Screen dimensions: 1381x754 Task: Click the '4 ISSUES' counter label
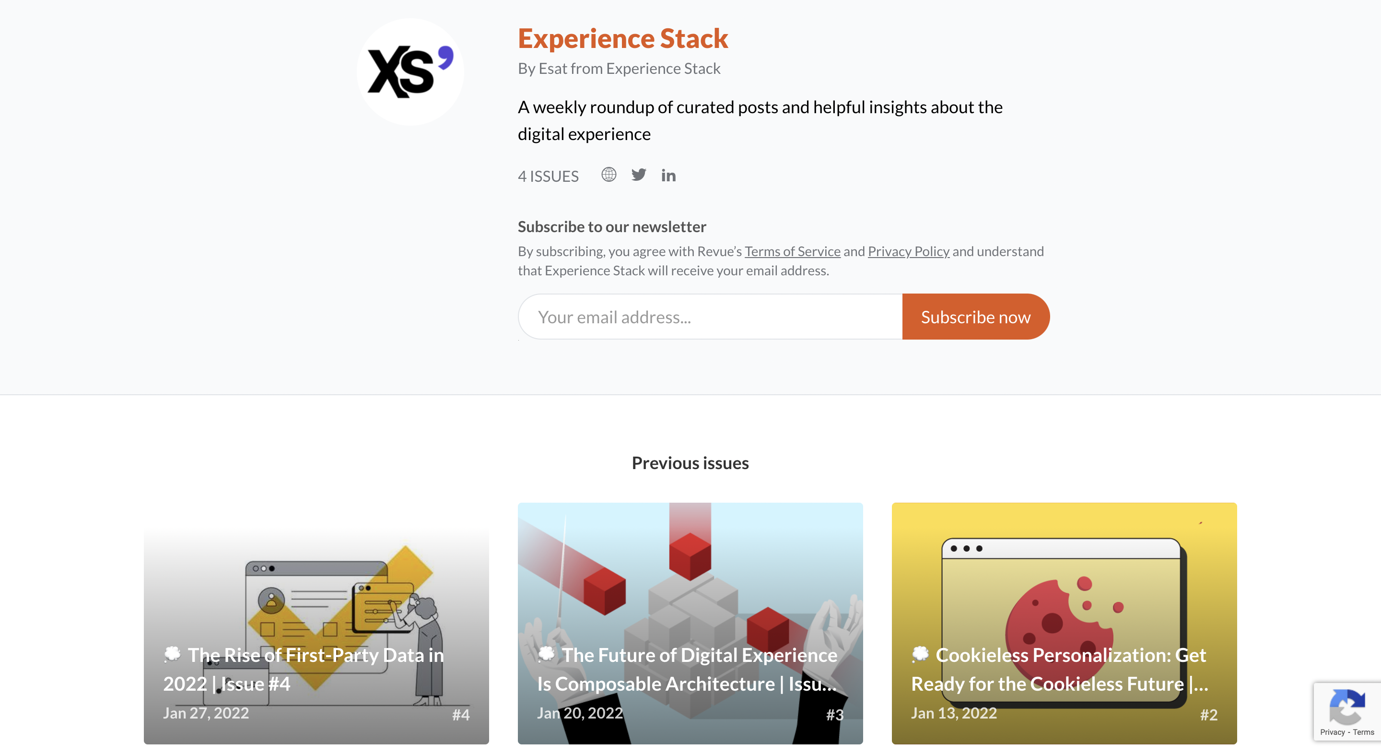tap(548, 176)
